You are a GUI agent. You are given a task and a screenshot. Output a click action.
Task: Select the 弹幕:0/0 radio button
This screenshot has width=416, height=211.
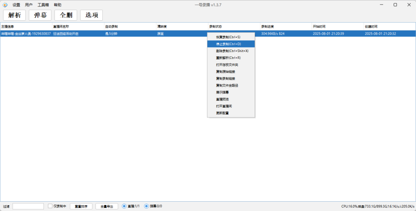[x=147, y=206]
